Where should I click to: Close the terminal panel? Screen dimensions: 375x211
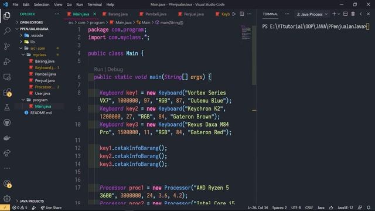click(369, 14)
